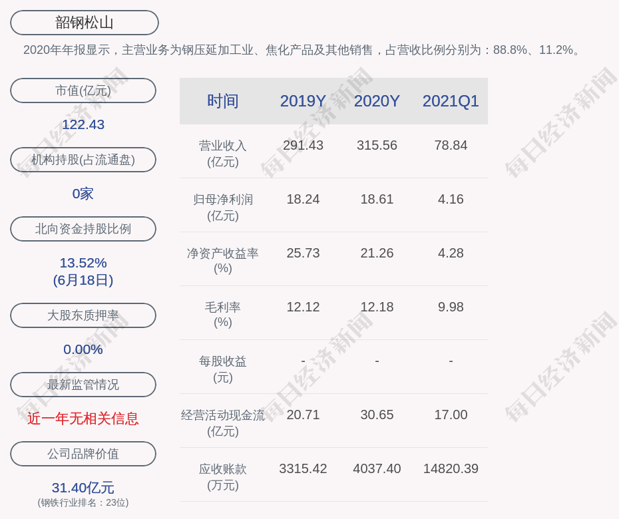This screenshot has height=519, width=619.
Task: Click the red 近一年无相关信息 text
Action: [x=83, y=419]
